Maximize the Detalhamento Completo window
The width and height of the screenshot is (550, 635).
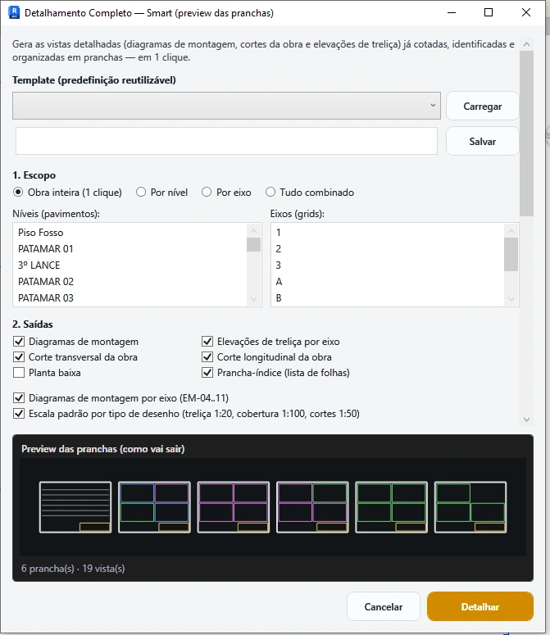489,12
